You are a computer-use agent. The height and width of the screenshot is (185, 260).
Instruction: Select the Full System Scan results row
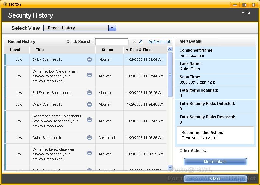pyautogui.click(x=85, y=93)
